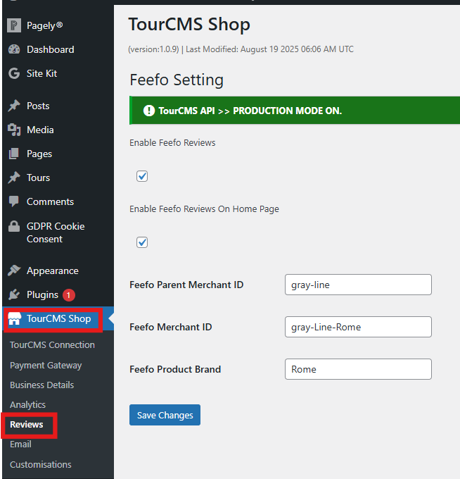Viewport: 460px width, 479px height.
Task: Open the Posts menu
Action: [x=38, y=106]
